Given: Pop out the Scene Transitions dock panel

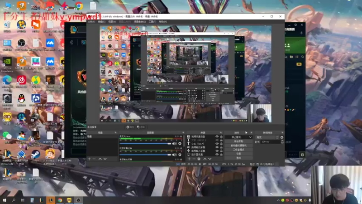Looking at the screenshot, I should 282,132.
